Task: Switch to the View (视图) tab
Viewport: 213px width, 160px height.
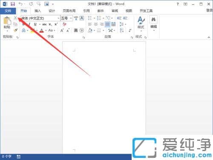Action: 129,11
